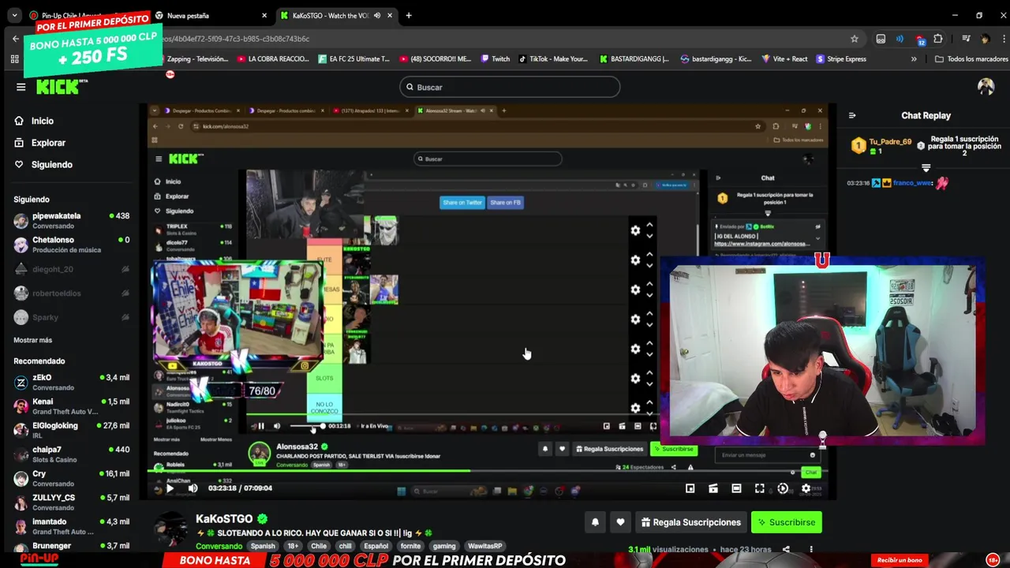Click the green Suscribirse button

click(x=787, y=522)
